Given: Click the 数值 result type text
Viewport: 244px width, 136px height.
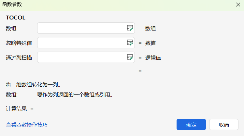Looking at the screenshot, I should [150, 43].
